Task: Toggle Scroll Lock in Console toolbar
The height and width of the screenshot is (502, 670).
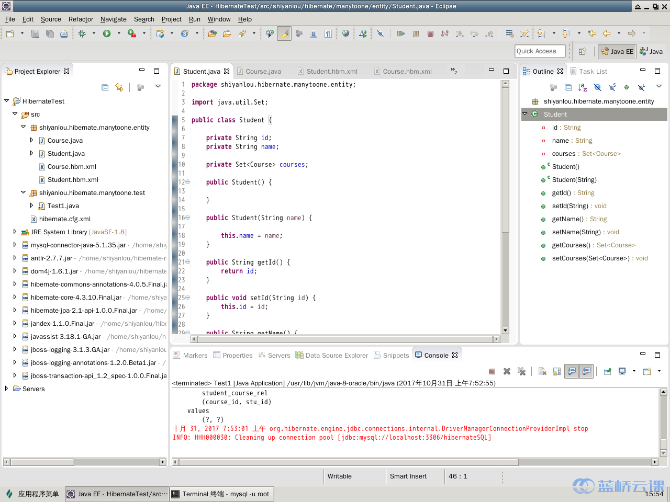Action: 557,371
